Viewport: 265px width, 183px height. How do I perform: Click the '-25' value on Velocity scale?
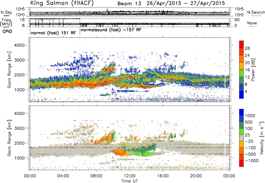(x=249, y=141)
